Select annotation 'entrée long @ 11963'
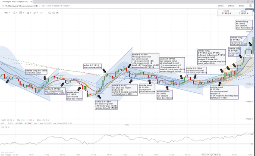 coord(244,25)
